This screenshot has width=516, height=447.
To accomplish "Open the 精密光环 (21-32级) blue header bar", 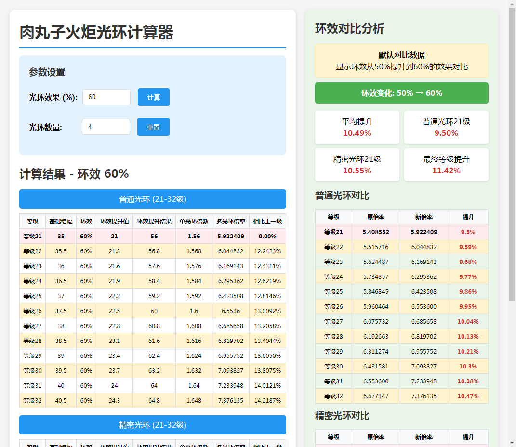I will (x=153, y=425).
